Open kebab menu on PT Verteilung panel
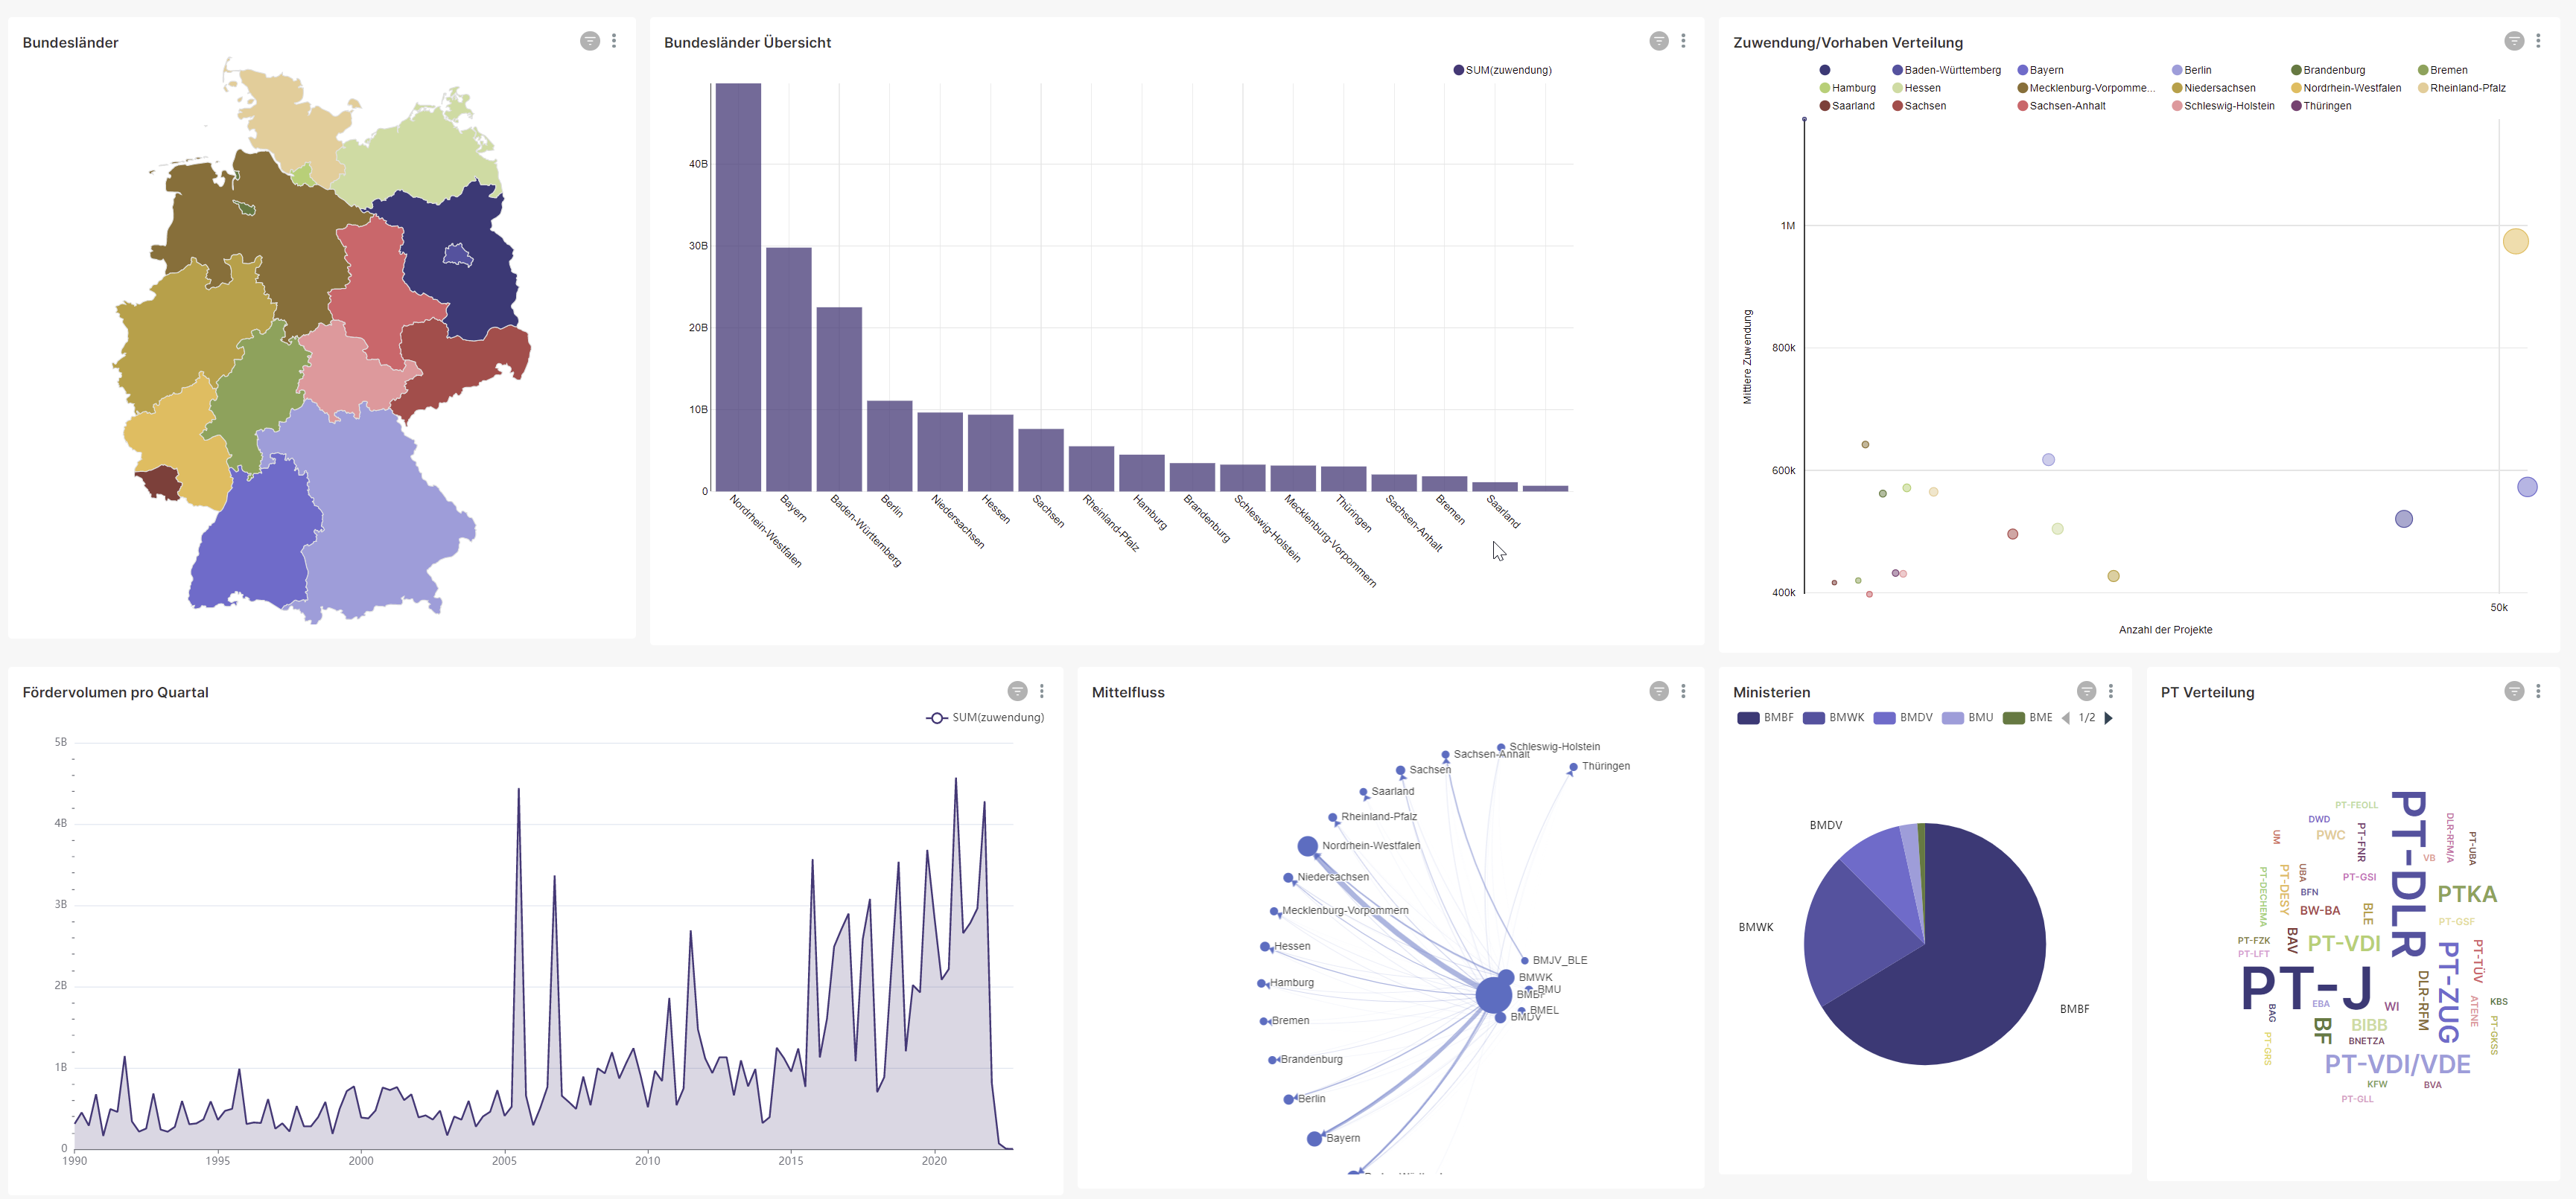 [x=2538, y=691]
